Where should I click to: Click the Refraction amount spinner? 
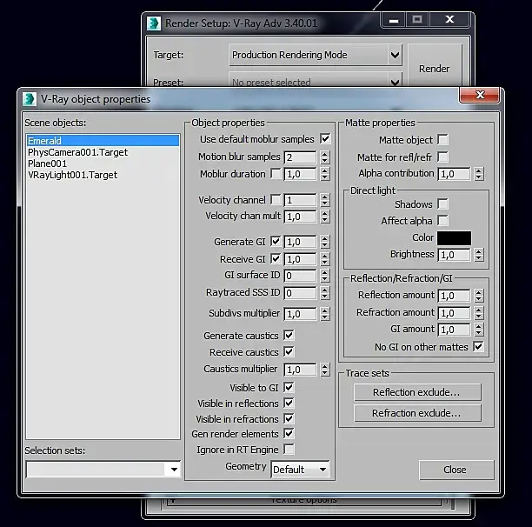[479, 313]
